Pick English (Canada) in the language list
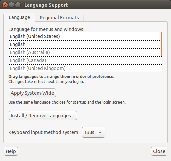171x161 pixels. pos(85,60)
